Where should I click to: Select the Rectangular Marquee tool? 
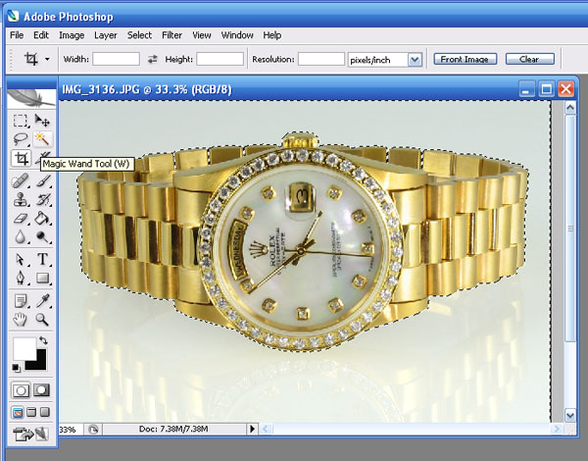click(x=21, y=121)
